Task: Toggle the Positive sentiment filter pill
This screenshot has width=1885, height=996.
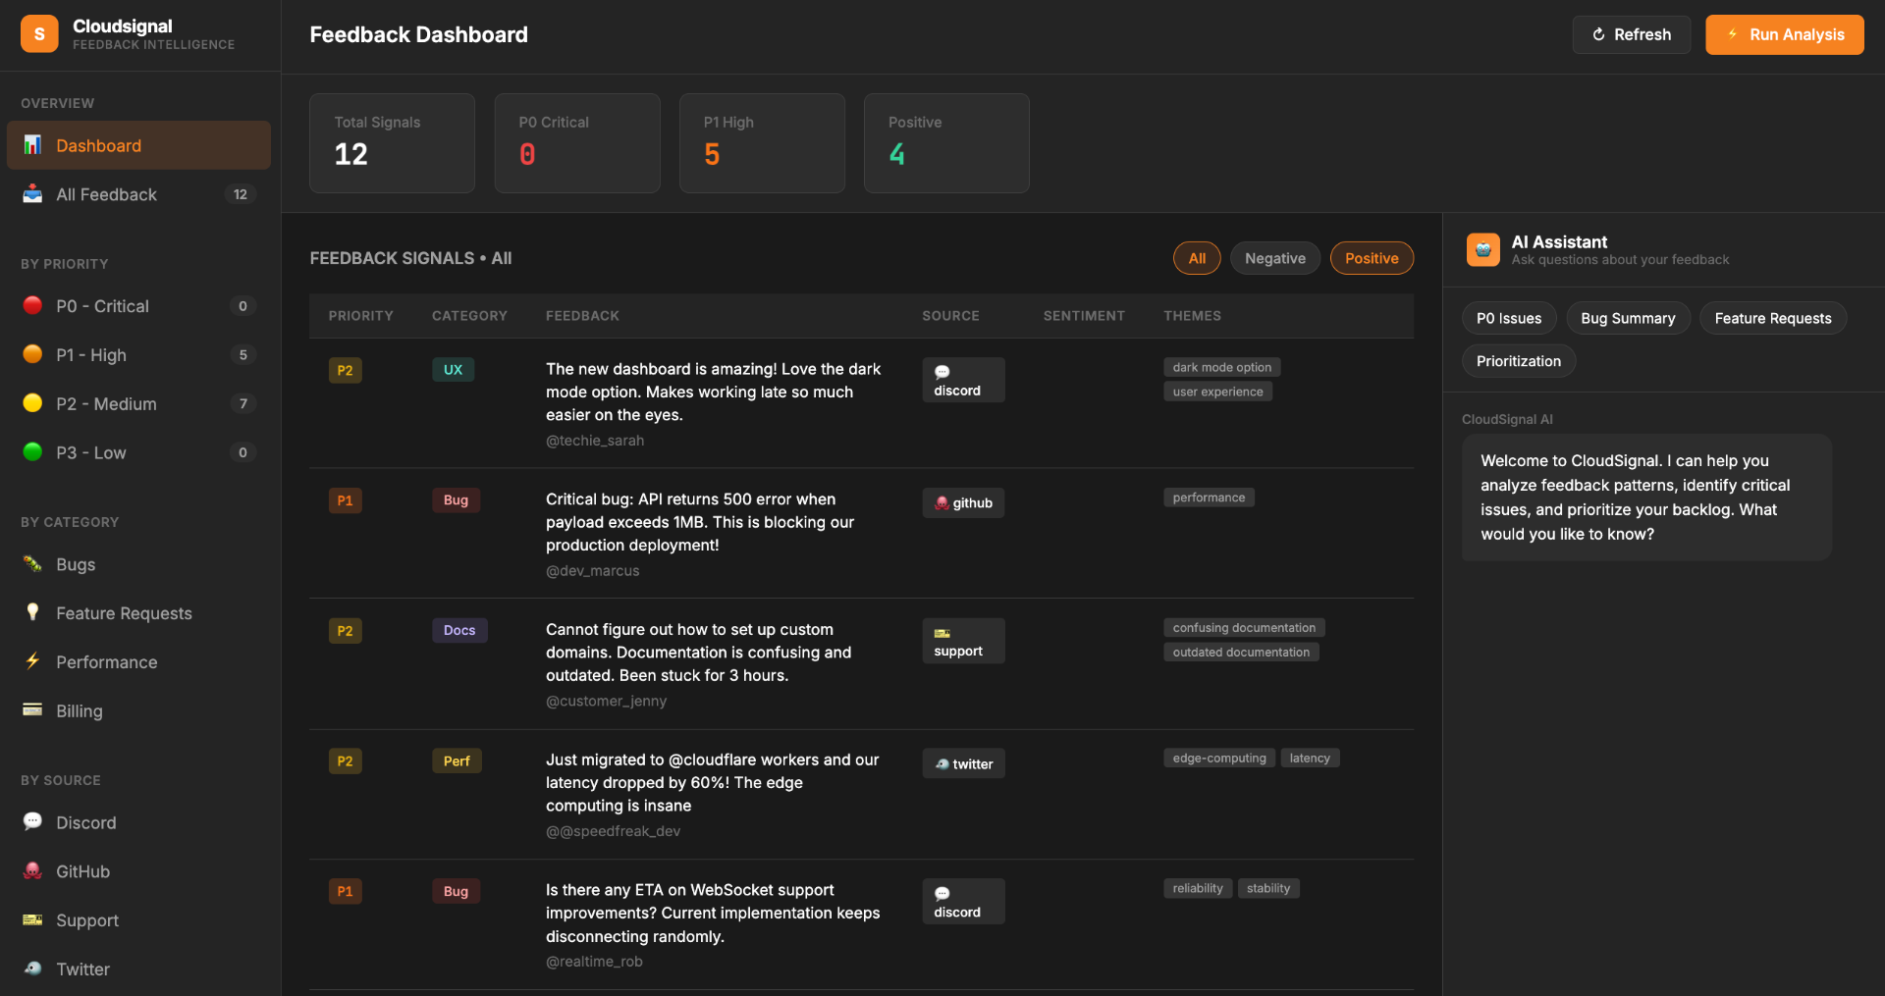Action: coord(1372,258)
